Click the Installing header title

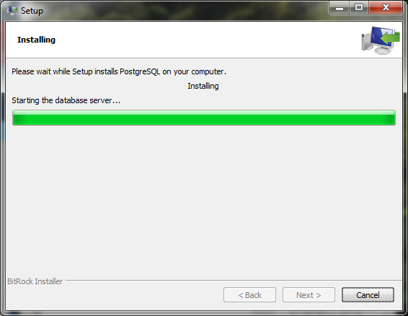point(36,40)
